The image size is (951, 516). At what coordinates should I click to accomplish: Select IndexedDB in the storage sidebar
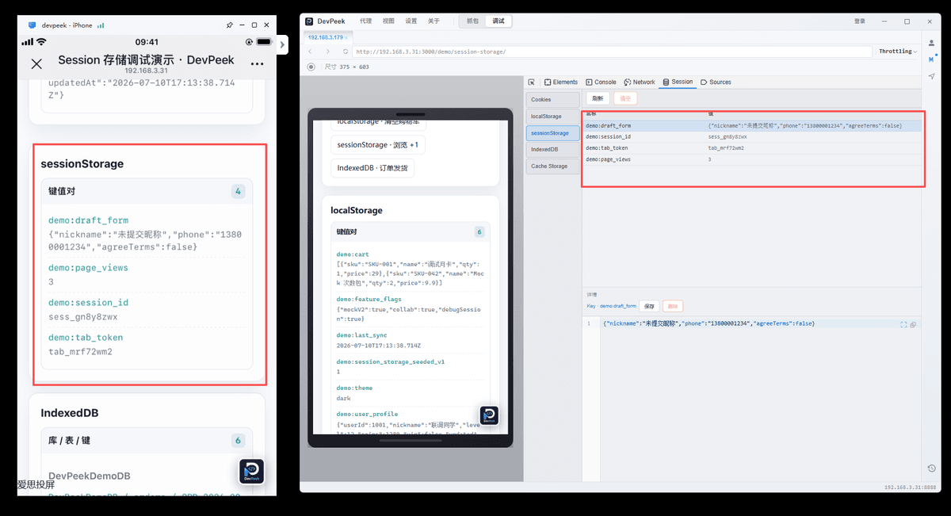click(552, 150)
